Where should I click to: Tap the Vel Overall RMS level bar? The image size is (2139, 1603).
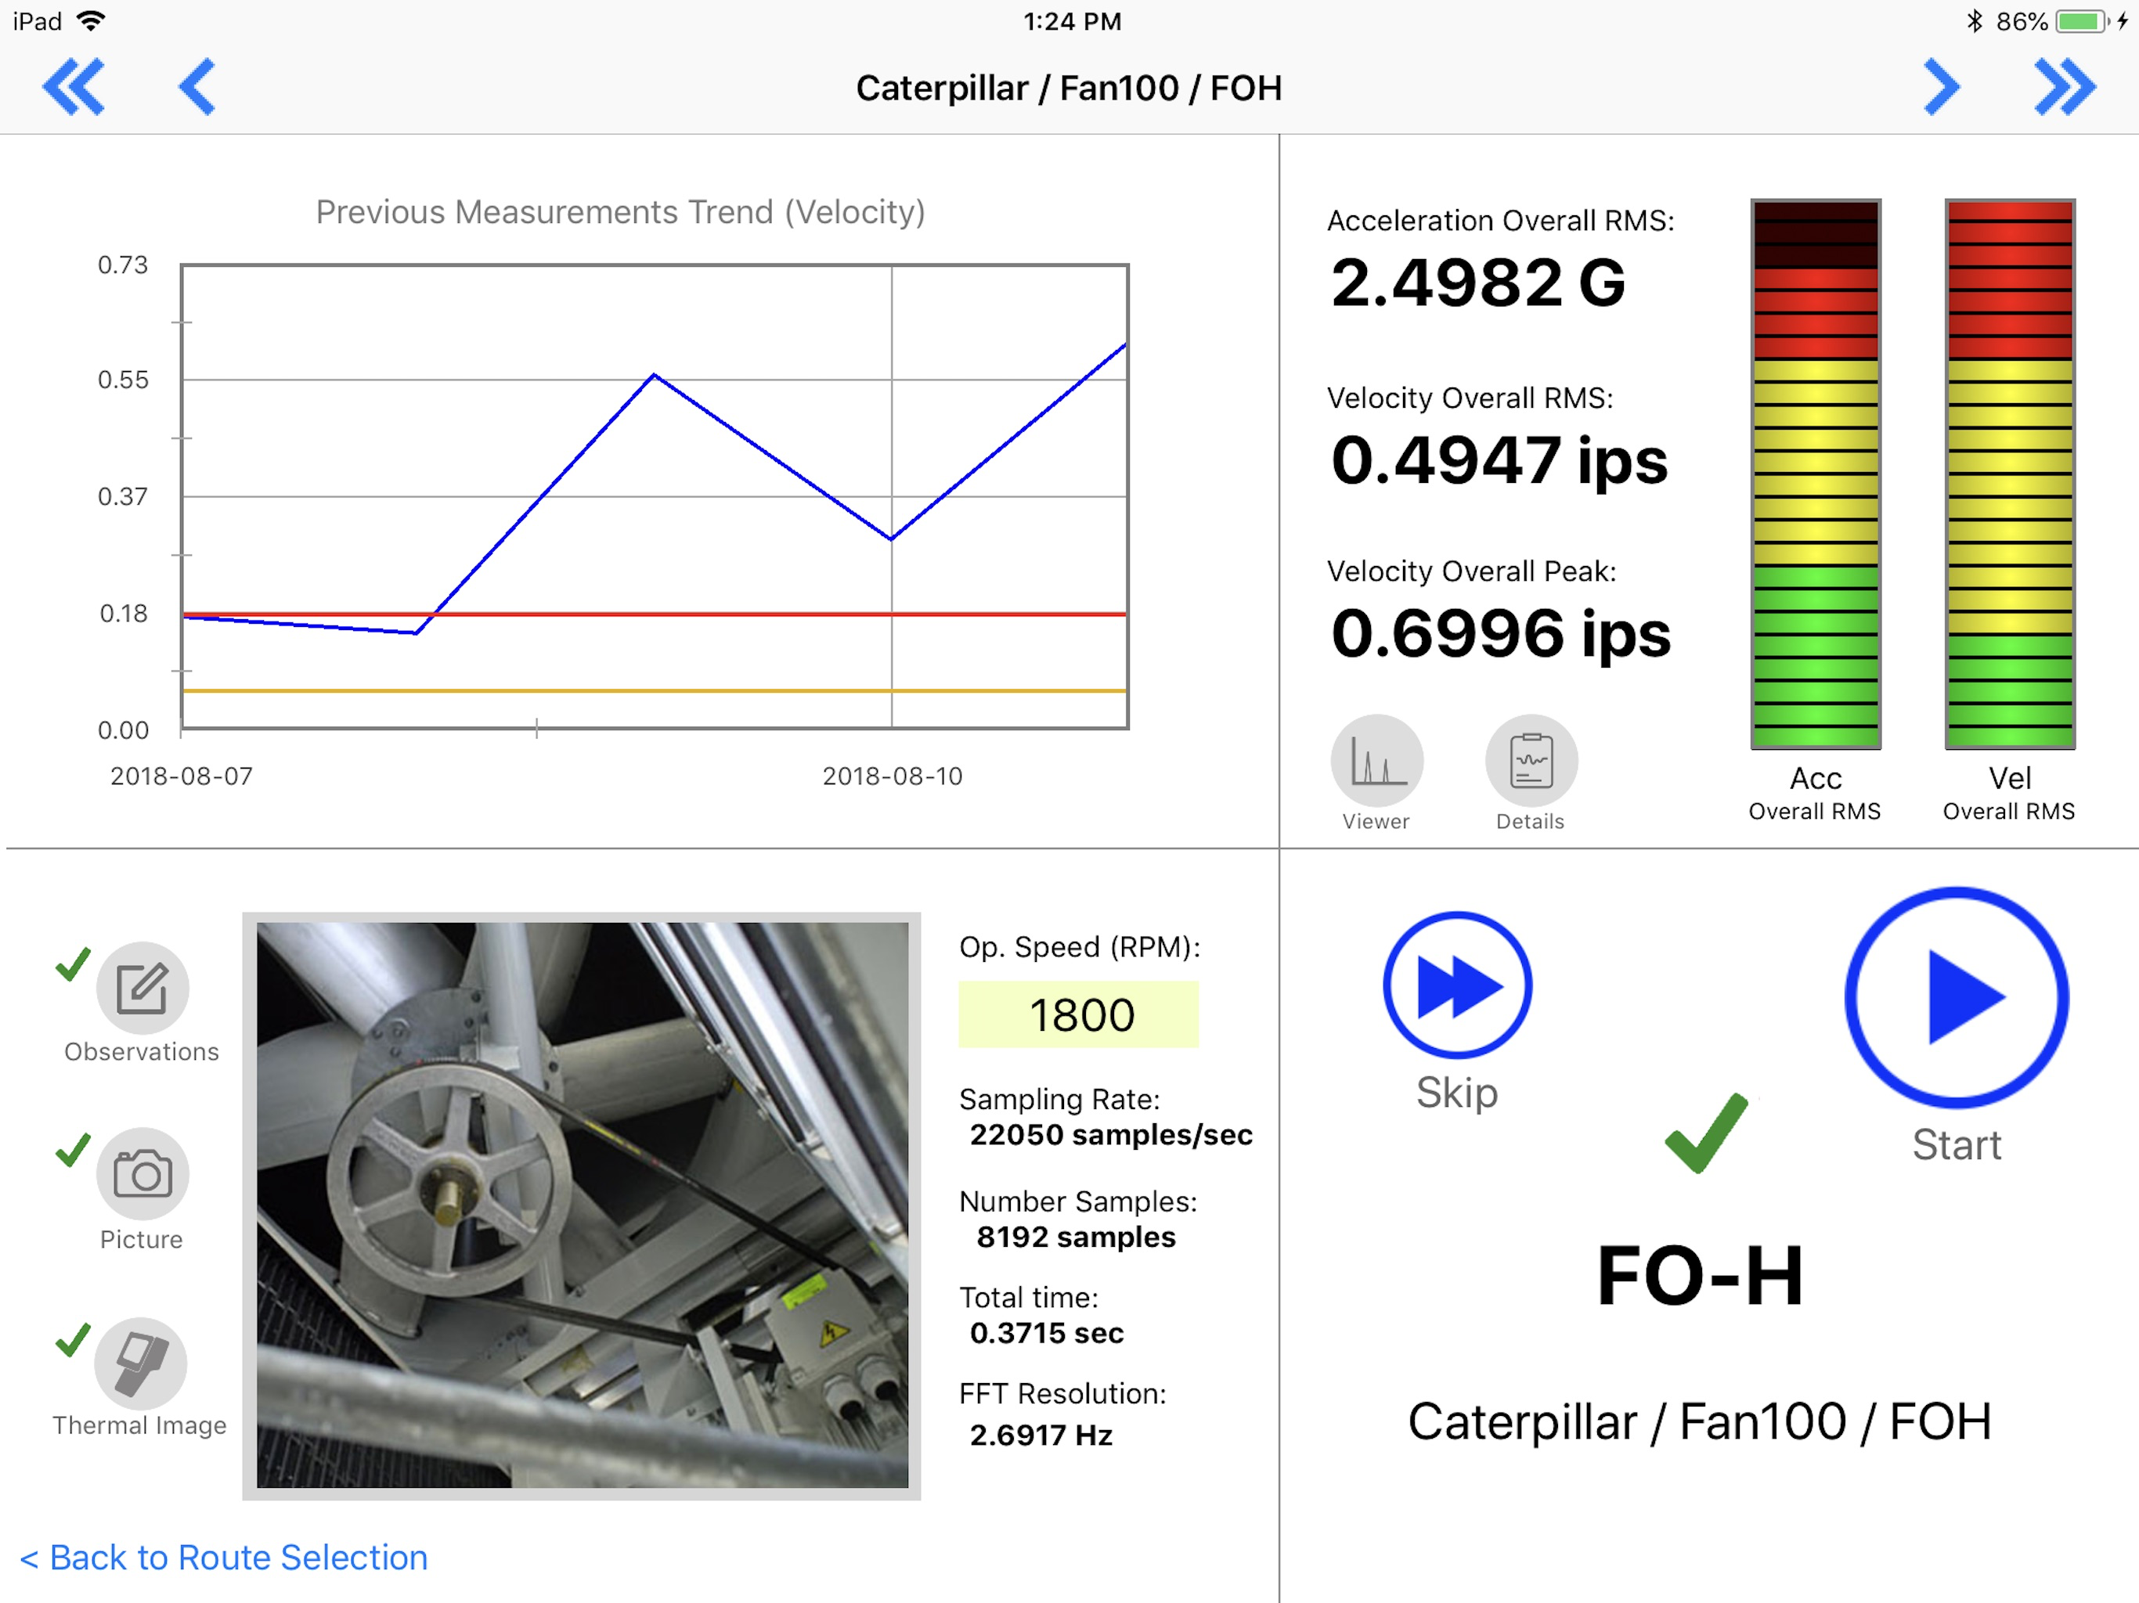[2009, 474]
